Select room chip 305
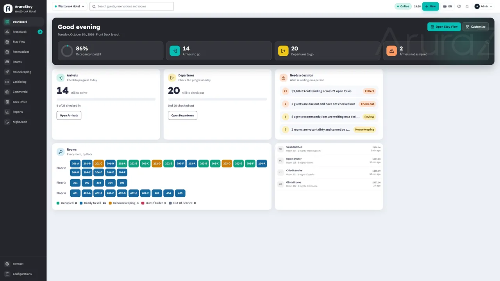Image resolution: width=500 pixels, height=281 pixels. (x=122, y=183)
